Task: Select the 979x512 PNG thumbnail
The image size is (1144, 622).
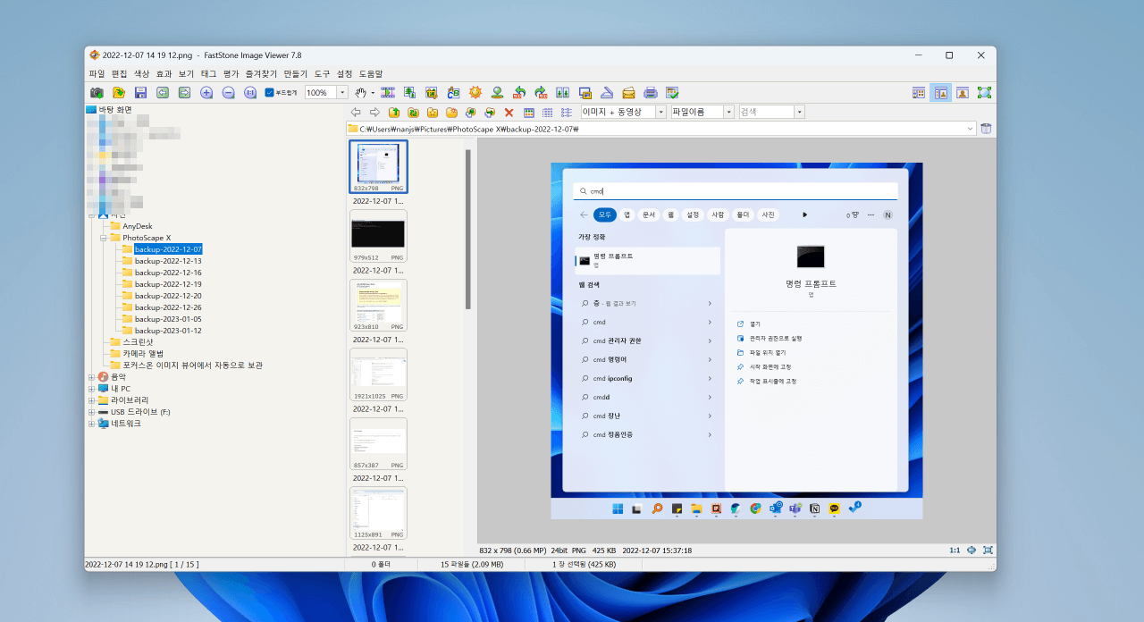Action: (378, 236)
